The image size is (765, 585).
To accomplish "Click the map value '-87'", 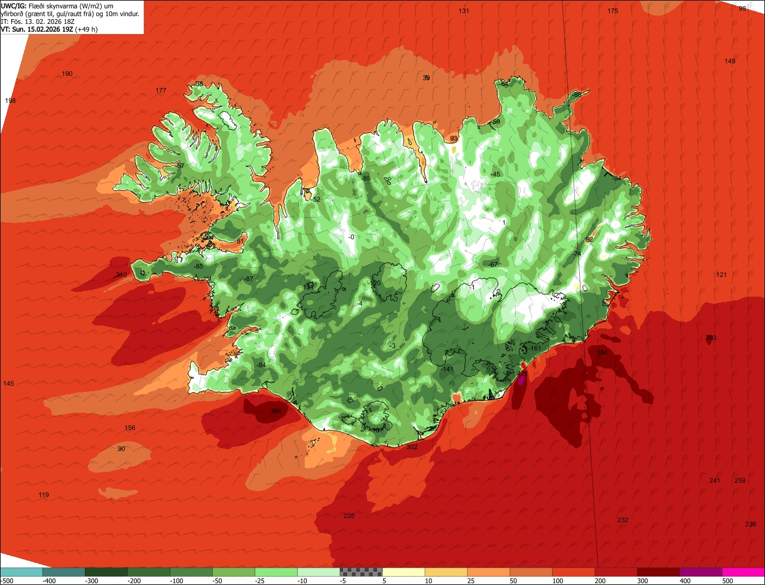I will tap(249, 279).
